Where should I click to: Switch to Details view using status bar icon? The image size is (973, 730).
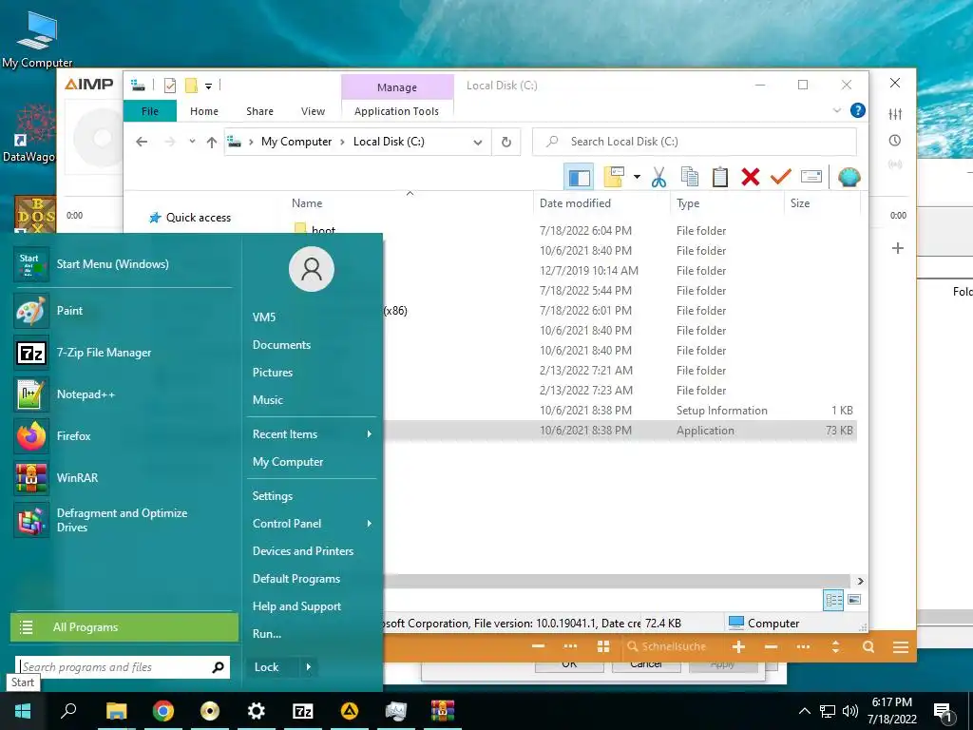[833, 600]
